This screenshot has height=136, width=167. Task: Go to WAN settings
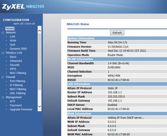13,41
